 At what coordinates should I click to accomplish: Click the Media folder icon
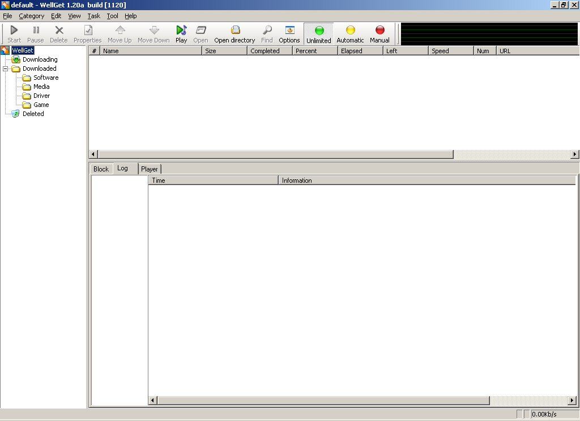coord(26,87)
